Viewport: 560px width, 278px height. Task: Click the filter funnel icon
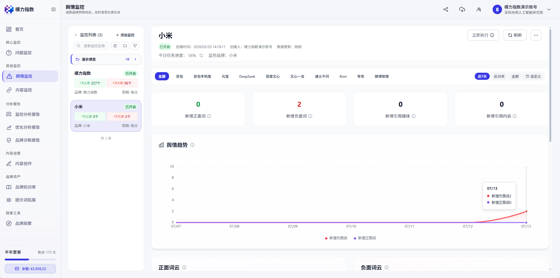click(135, 46)
